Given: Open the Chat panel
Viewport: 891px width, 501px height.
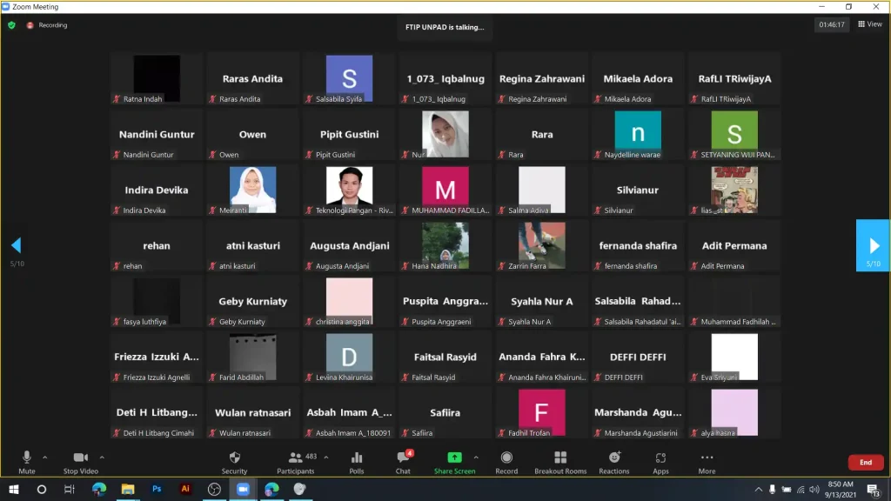Looking at the screenshot, I should pos(403,463).
